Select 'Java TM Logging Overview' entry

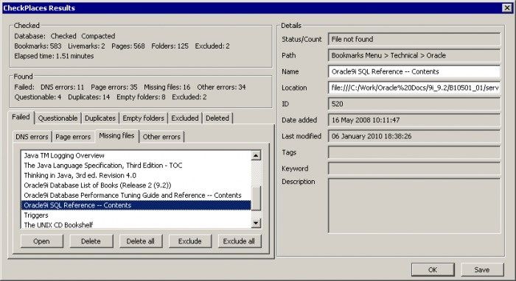tap(136, 156)
